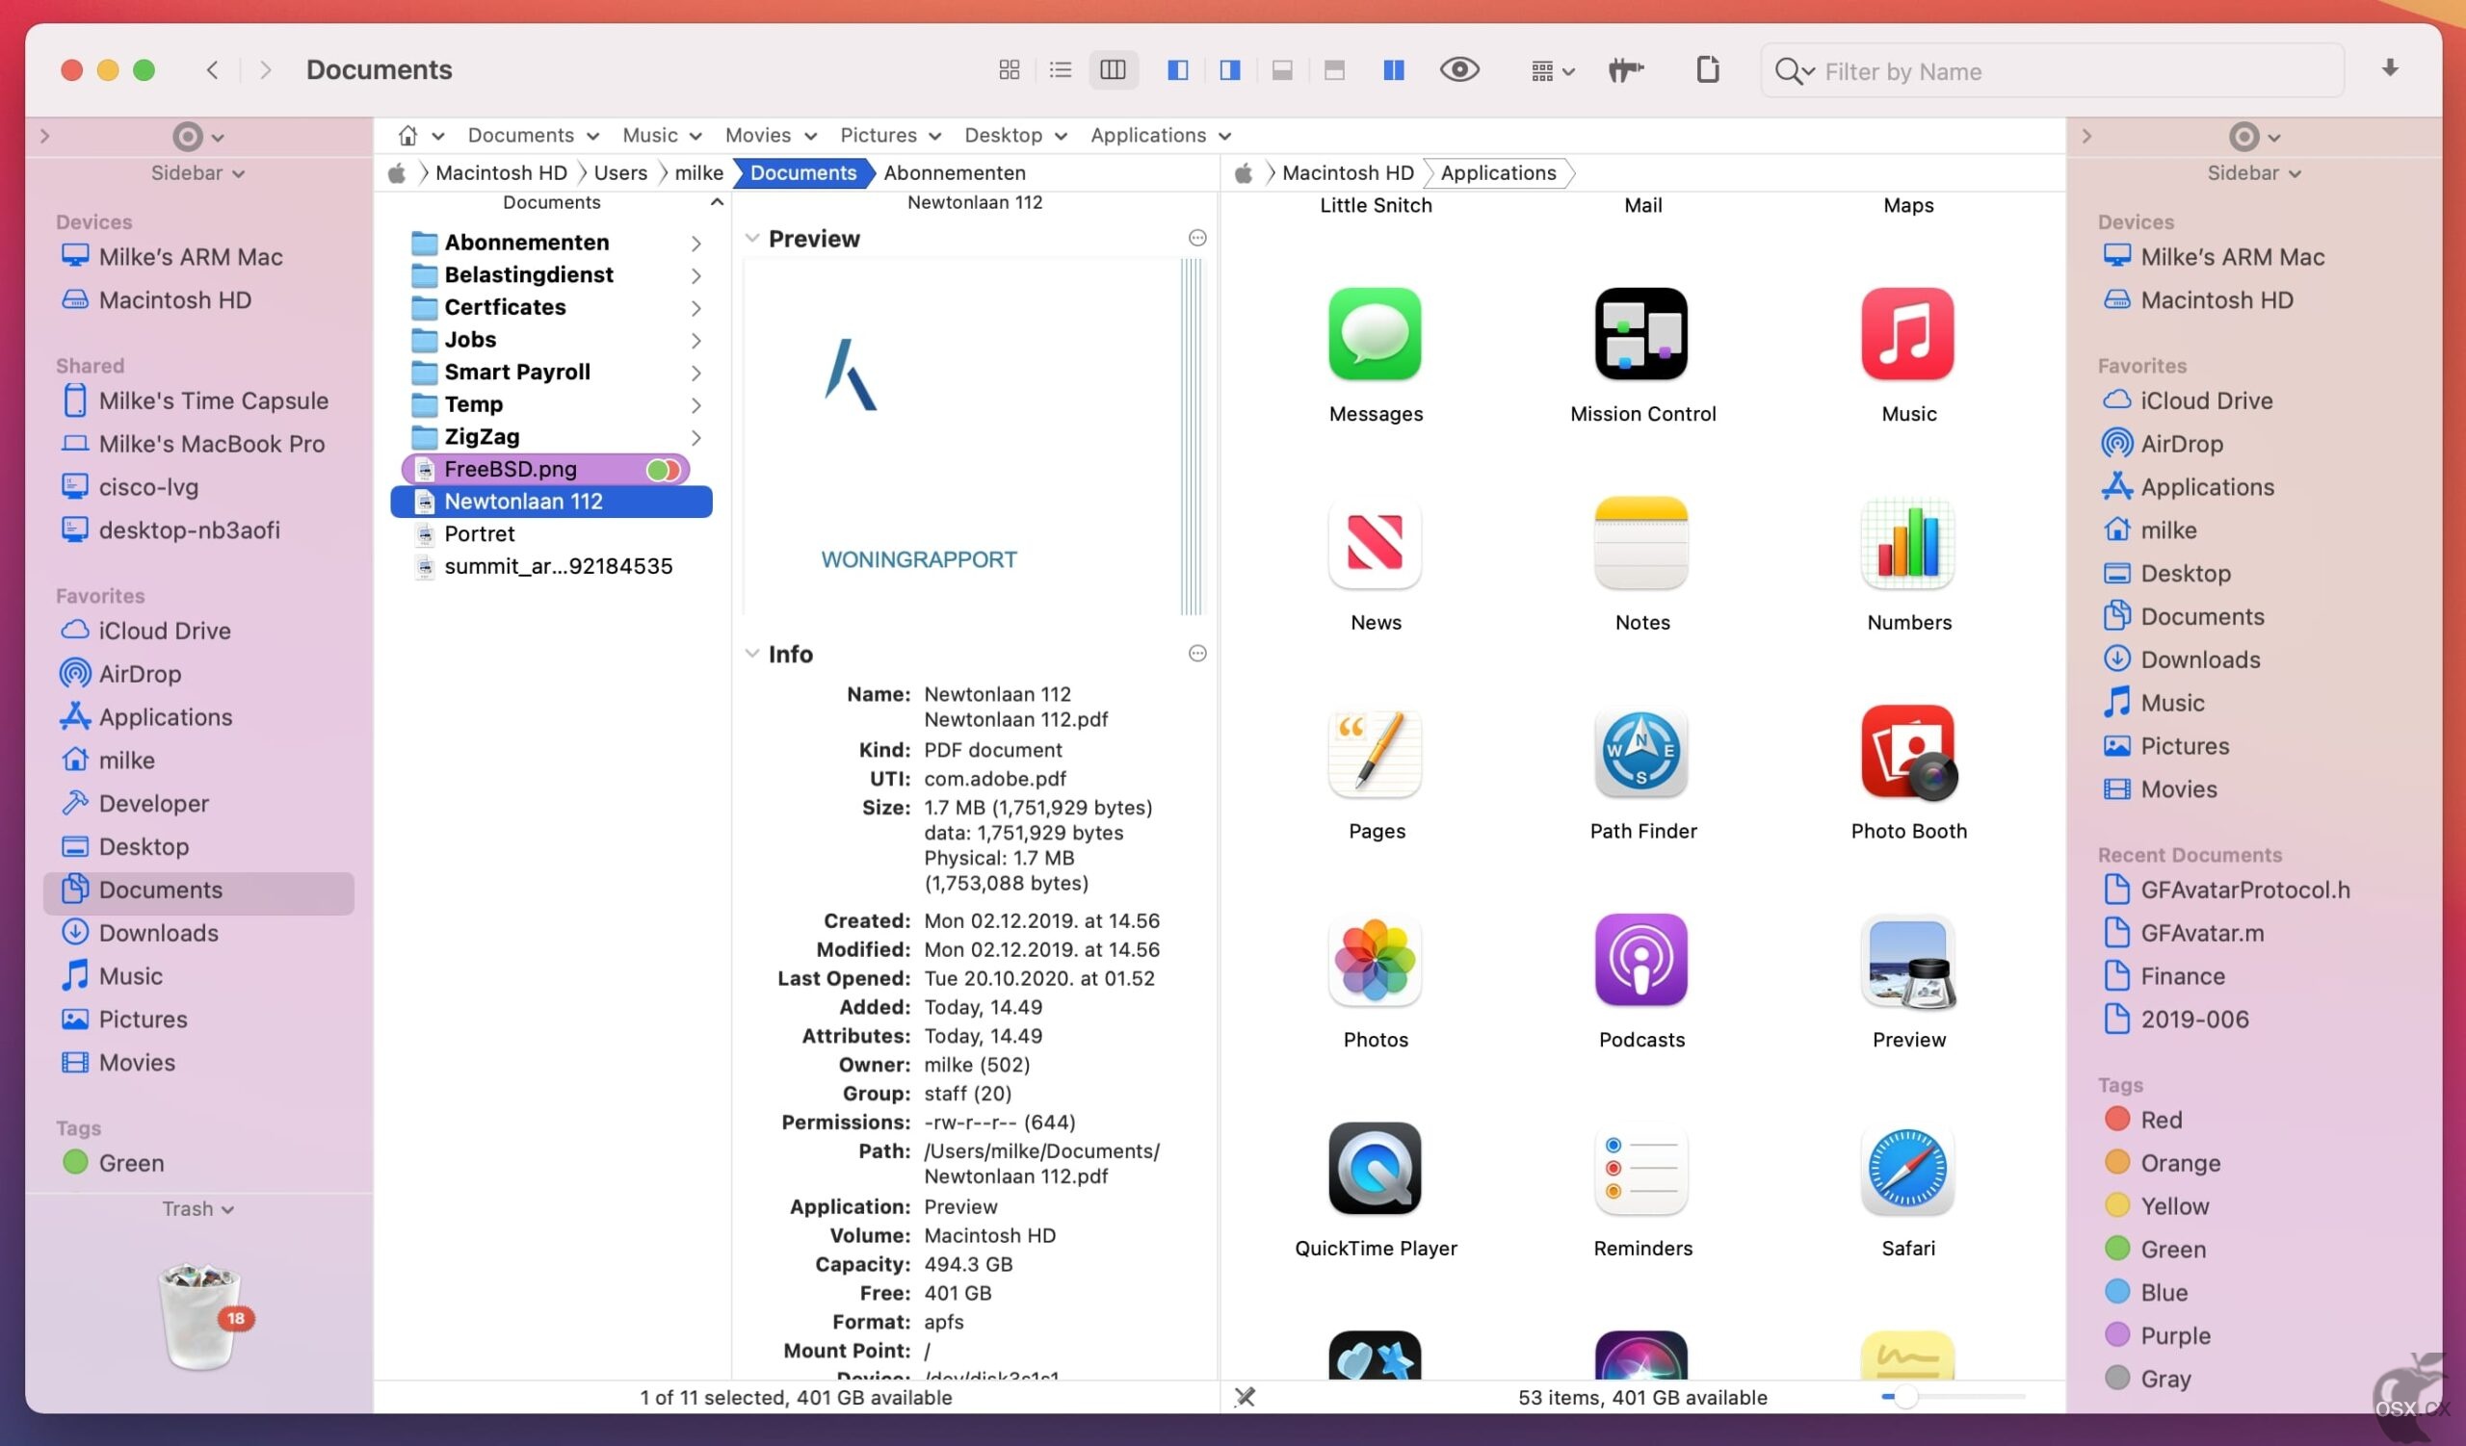This screenshot has height=1446, width=2466.
Task: Open left Sidebar module dropdown
Action: pos(197,173)
